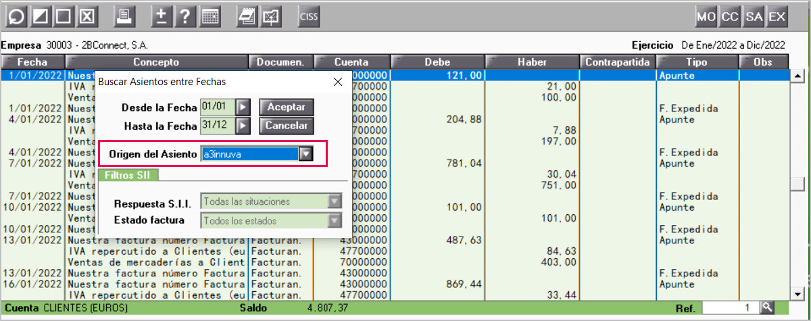
Task: Open help with the question mark icon
Action: 185,17
